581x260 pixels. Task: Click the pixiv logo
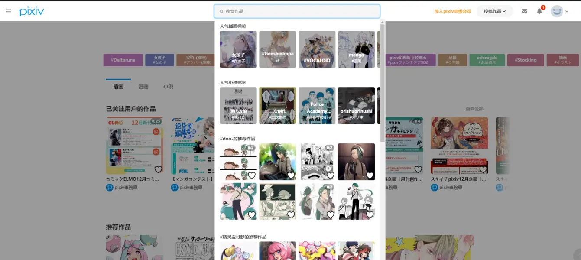tap(31, 11)
